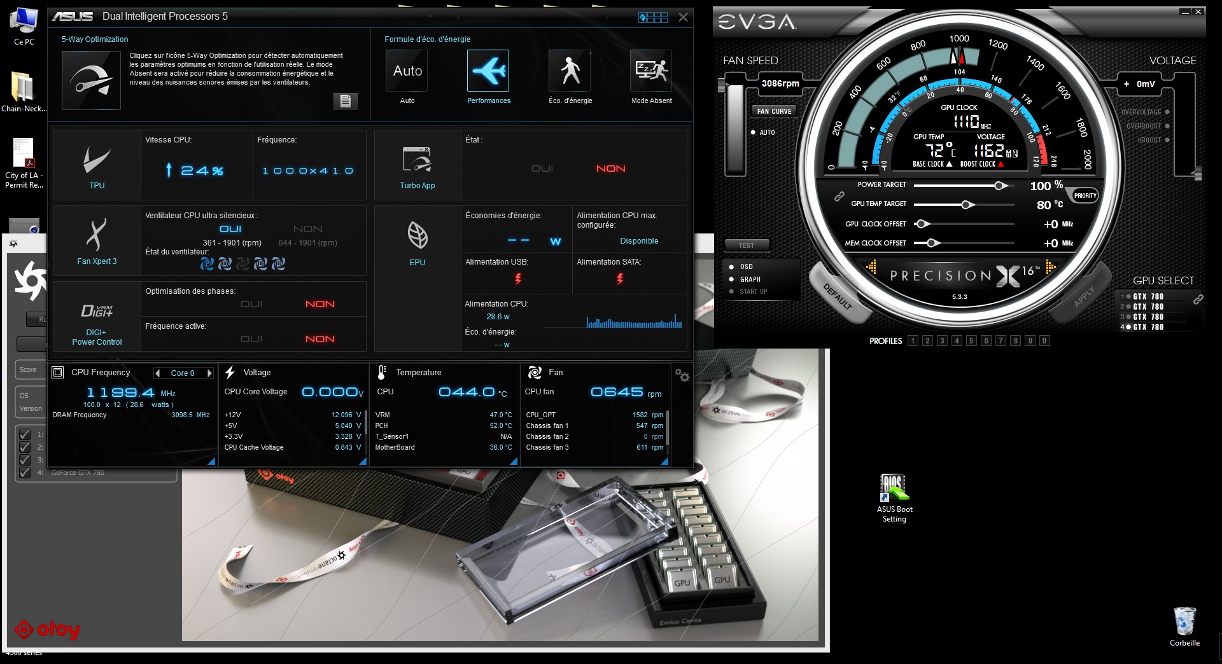
Task: Set Fréquence active to OUI
Action: (x=251, y=339)
